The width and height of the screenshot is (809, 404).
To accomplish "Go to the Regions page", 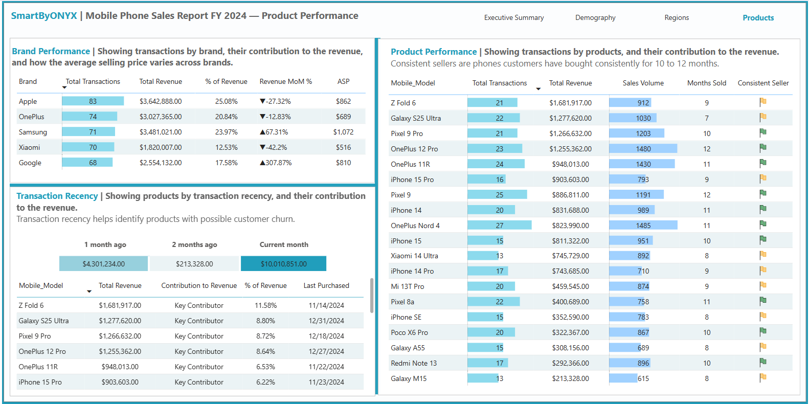I will [x=677, y=17].
